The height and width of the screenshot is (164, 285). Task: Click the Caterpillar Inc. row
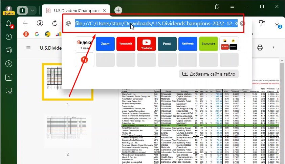coord(200,123)
